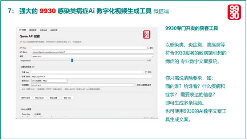Click the Temperature value 0.70
247x140 pixels.
[149, 60]
